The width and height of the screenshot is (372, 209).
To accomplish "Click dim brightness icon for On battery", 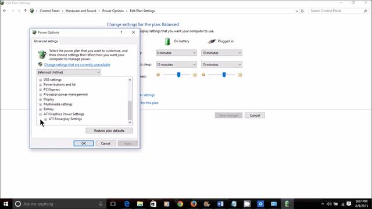I will (x=158, y=75).
